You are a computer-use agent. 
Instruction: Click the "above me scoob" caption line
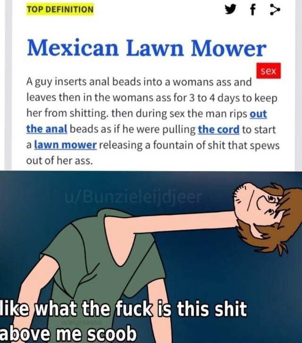[68, 334]
